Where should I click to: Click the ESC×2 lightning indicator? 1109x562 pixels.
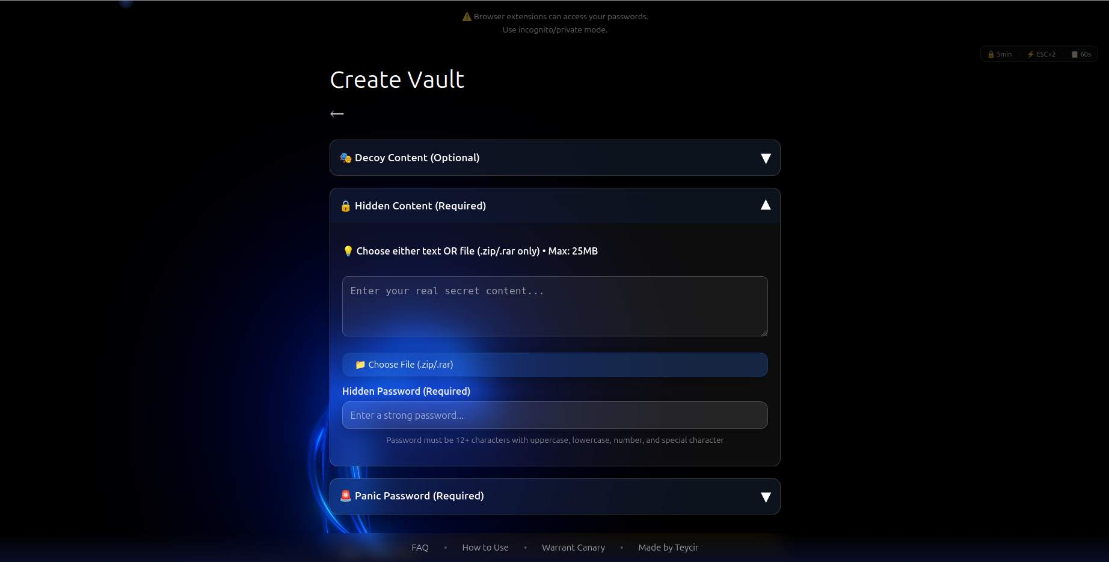tap(1042, 54)
